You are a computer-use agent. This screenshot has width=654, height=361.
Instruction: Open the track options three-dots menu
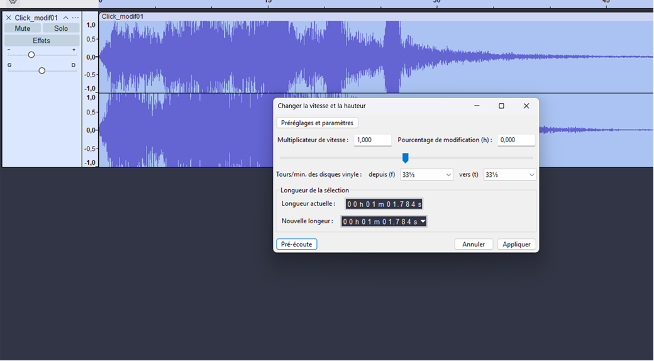(75, 18)
